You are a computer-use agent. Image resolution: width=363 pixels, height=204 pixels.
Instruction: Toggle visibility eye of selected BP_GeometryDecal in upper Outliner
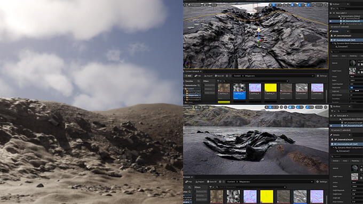tap(331, 21)
